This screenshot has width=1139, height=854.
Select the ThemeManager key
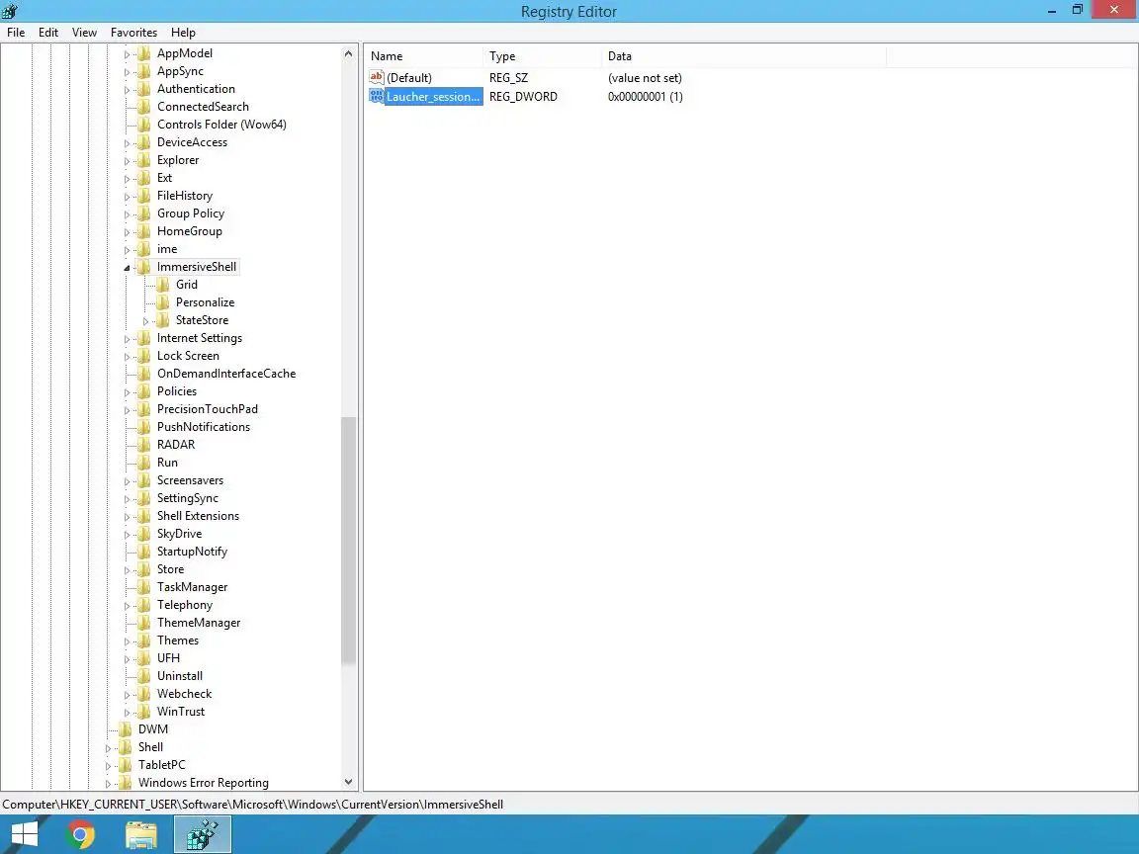point(199,623)
